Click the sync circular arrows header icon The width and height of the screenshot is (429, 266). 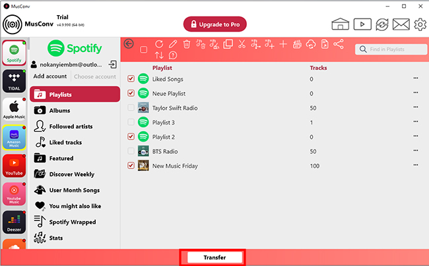point(382,24)
